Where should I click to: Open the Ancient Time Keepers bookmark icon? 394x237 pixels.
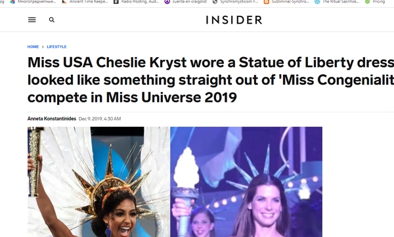[x=64, y=1]
